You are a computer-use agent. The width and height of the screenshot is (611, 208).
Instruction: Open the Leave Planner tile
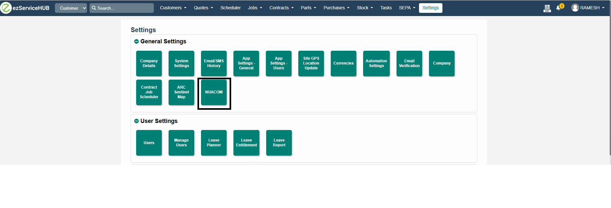[x=214, y=143]
